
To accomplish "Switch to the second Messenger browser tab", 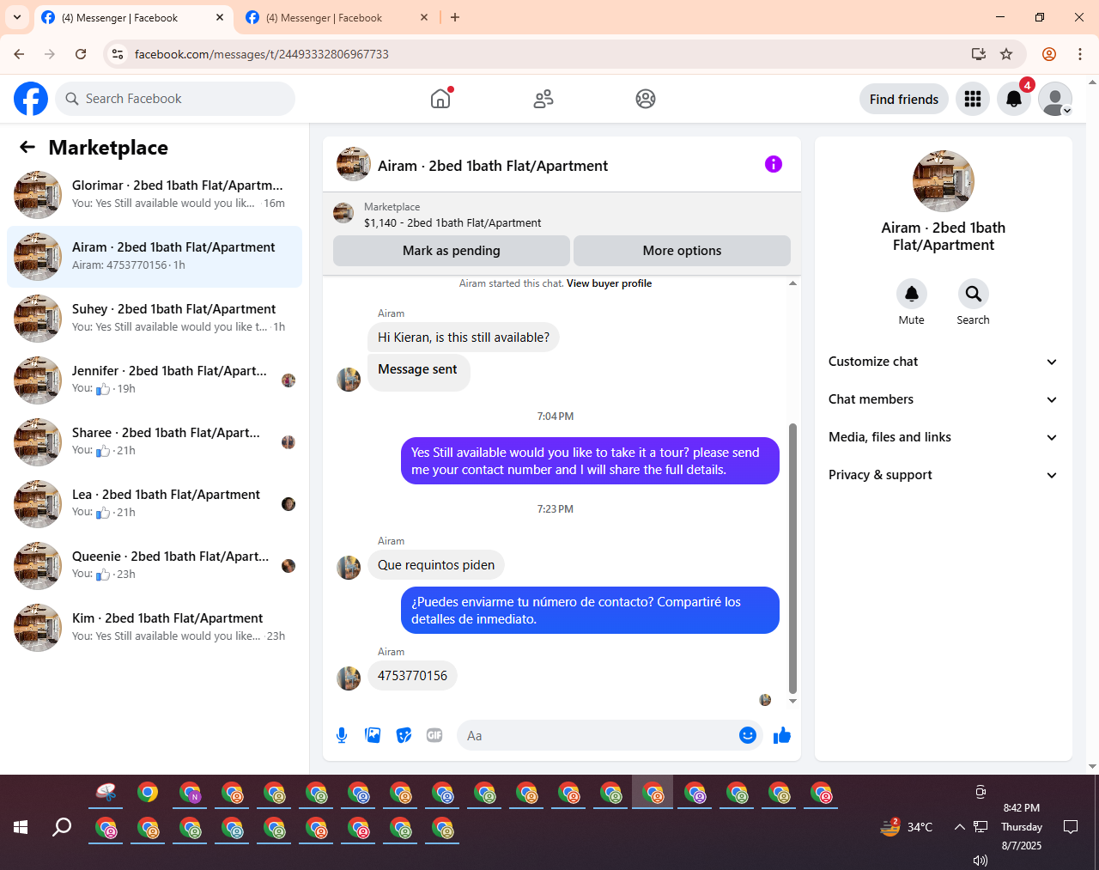I will (337, 17).
